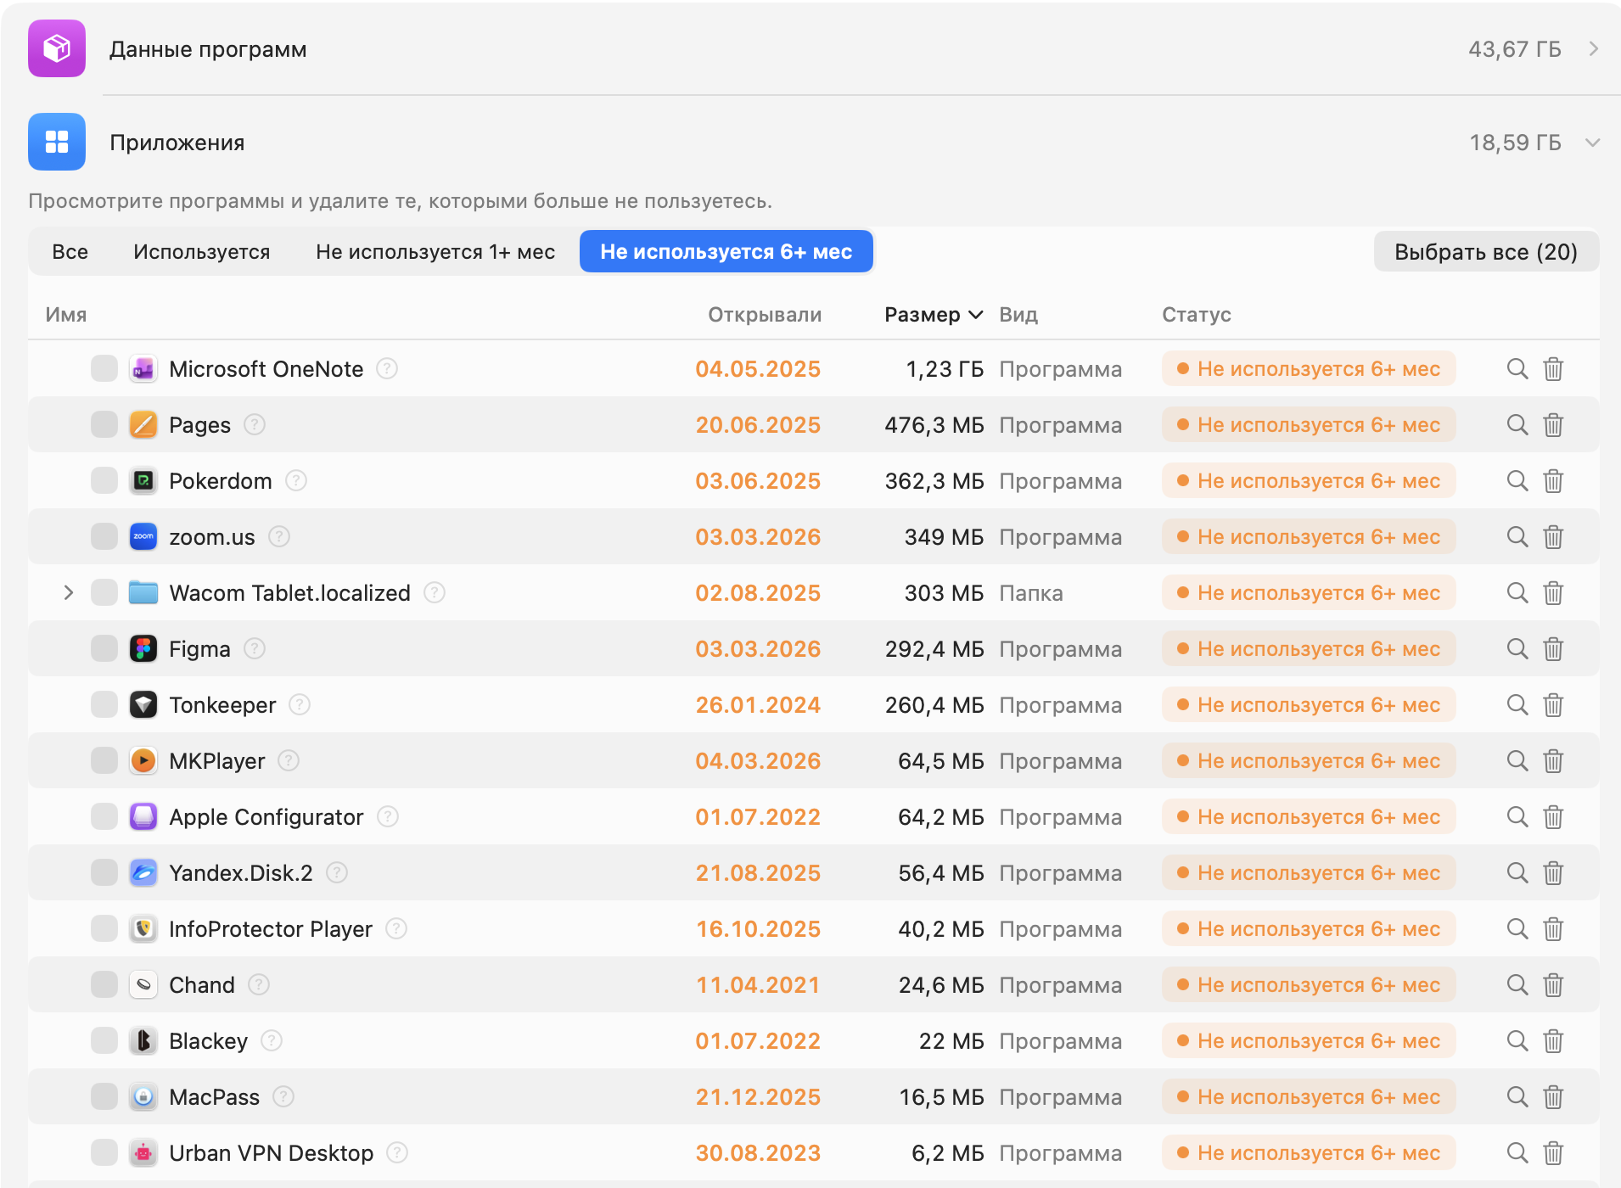Viewport: 1621px width, 1188px height.
Task: Click the status badge for InfoProtector Player
Action: [x=1309, y=929]
